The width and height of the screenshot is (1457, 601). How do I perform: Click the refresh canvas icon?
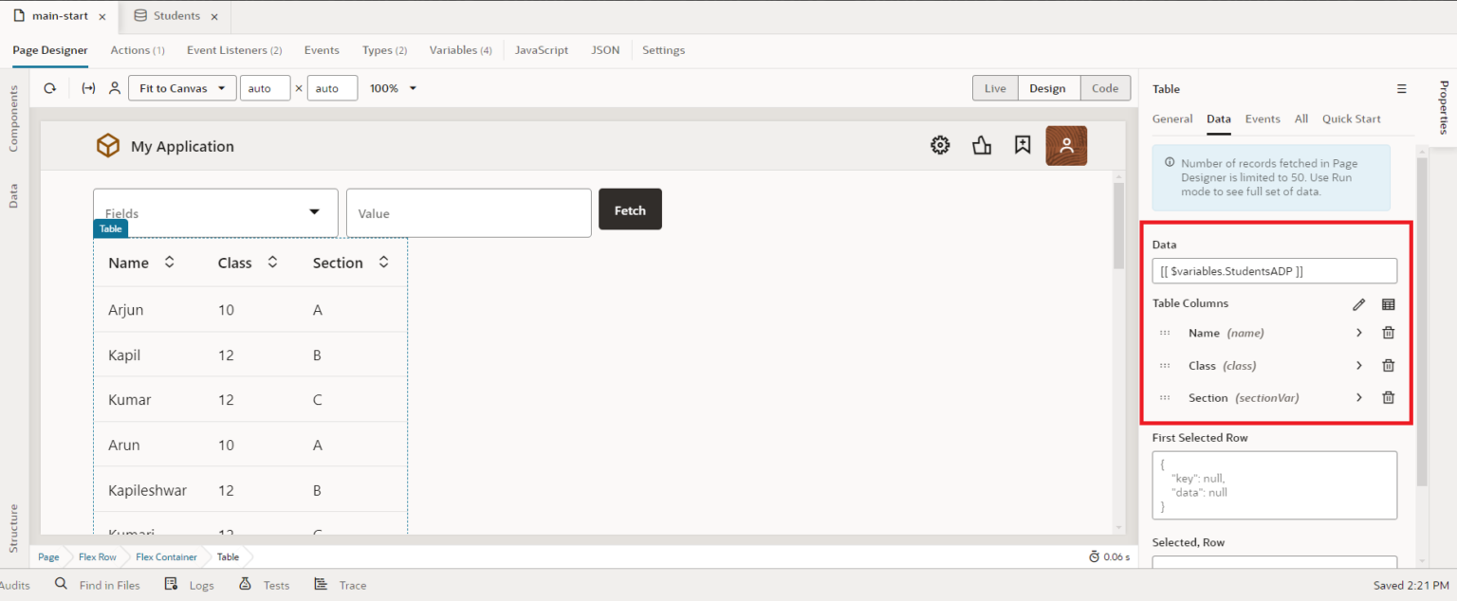point(50,87)
